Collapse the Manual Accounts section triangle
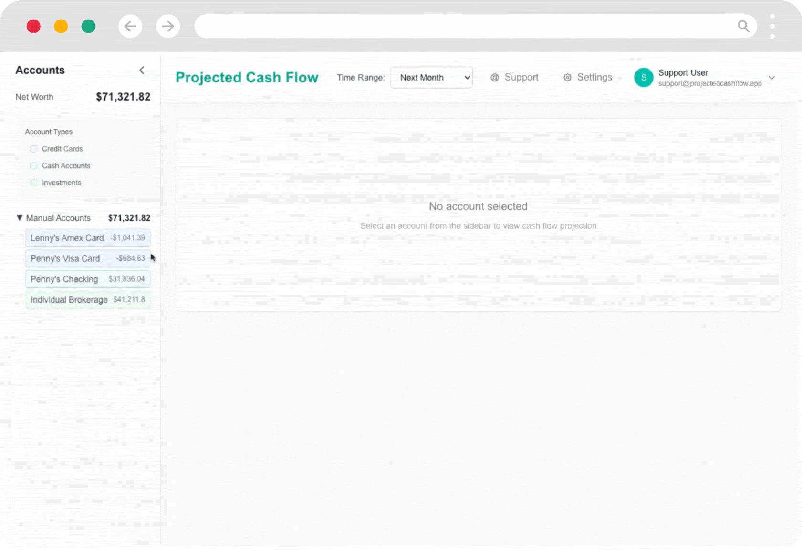Screen dimensions: 802x550 20,218
